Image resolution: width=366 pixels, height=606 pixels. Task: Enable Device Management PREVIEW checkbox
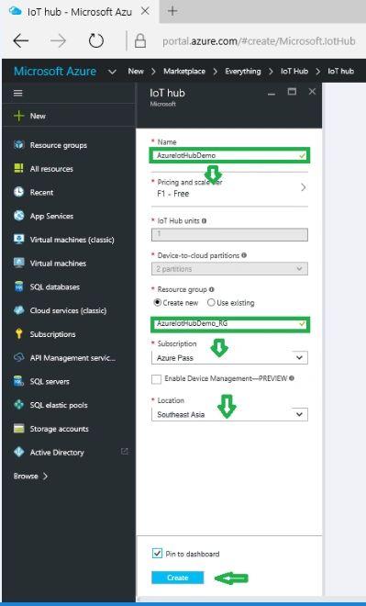(x=156, y=379)
